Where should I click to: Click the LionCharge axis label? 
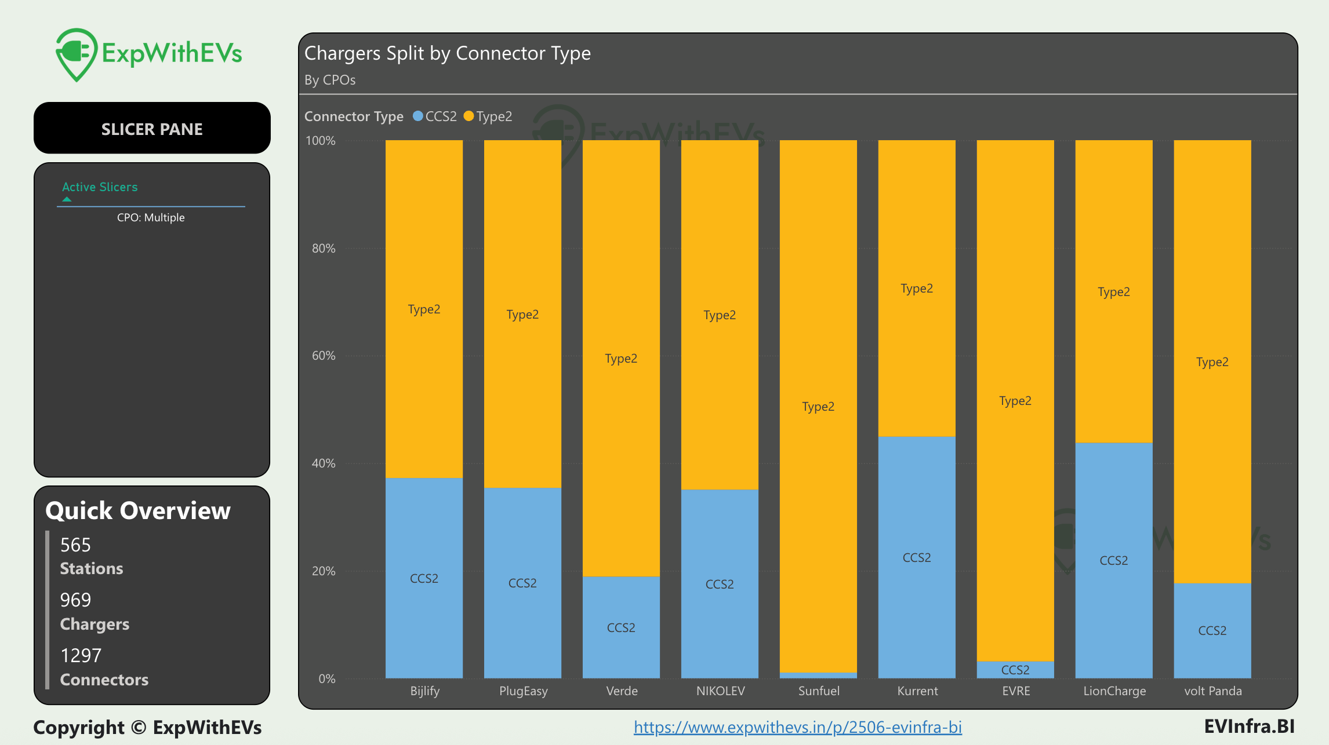click(1114, 691)
